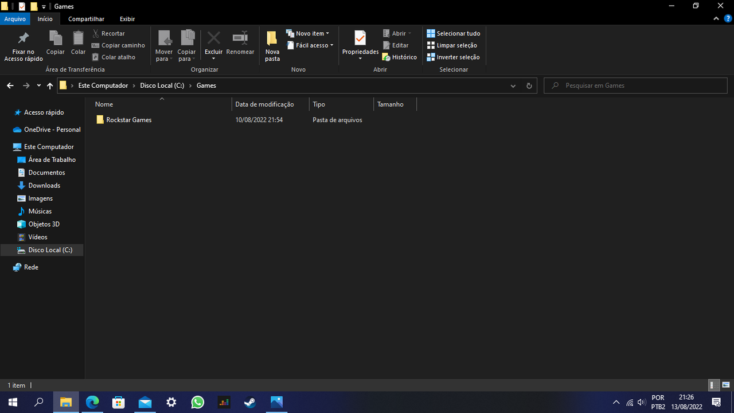The image size is (734, 413).
Task: Open the recent locations dropdown arrow
Action: [x=38, y=85]
